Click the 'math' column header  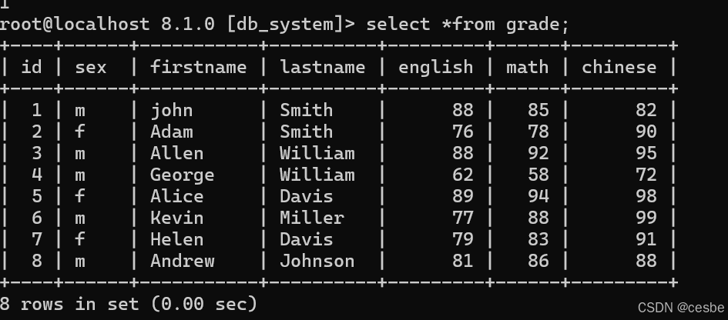(528, 67)
